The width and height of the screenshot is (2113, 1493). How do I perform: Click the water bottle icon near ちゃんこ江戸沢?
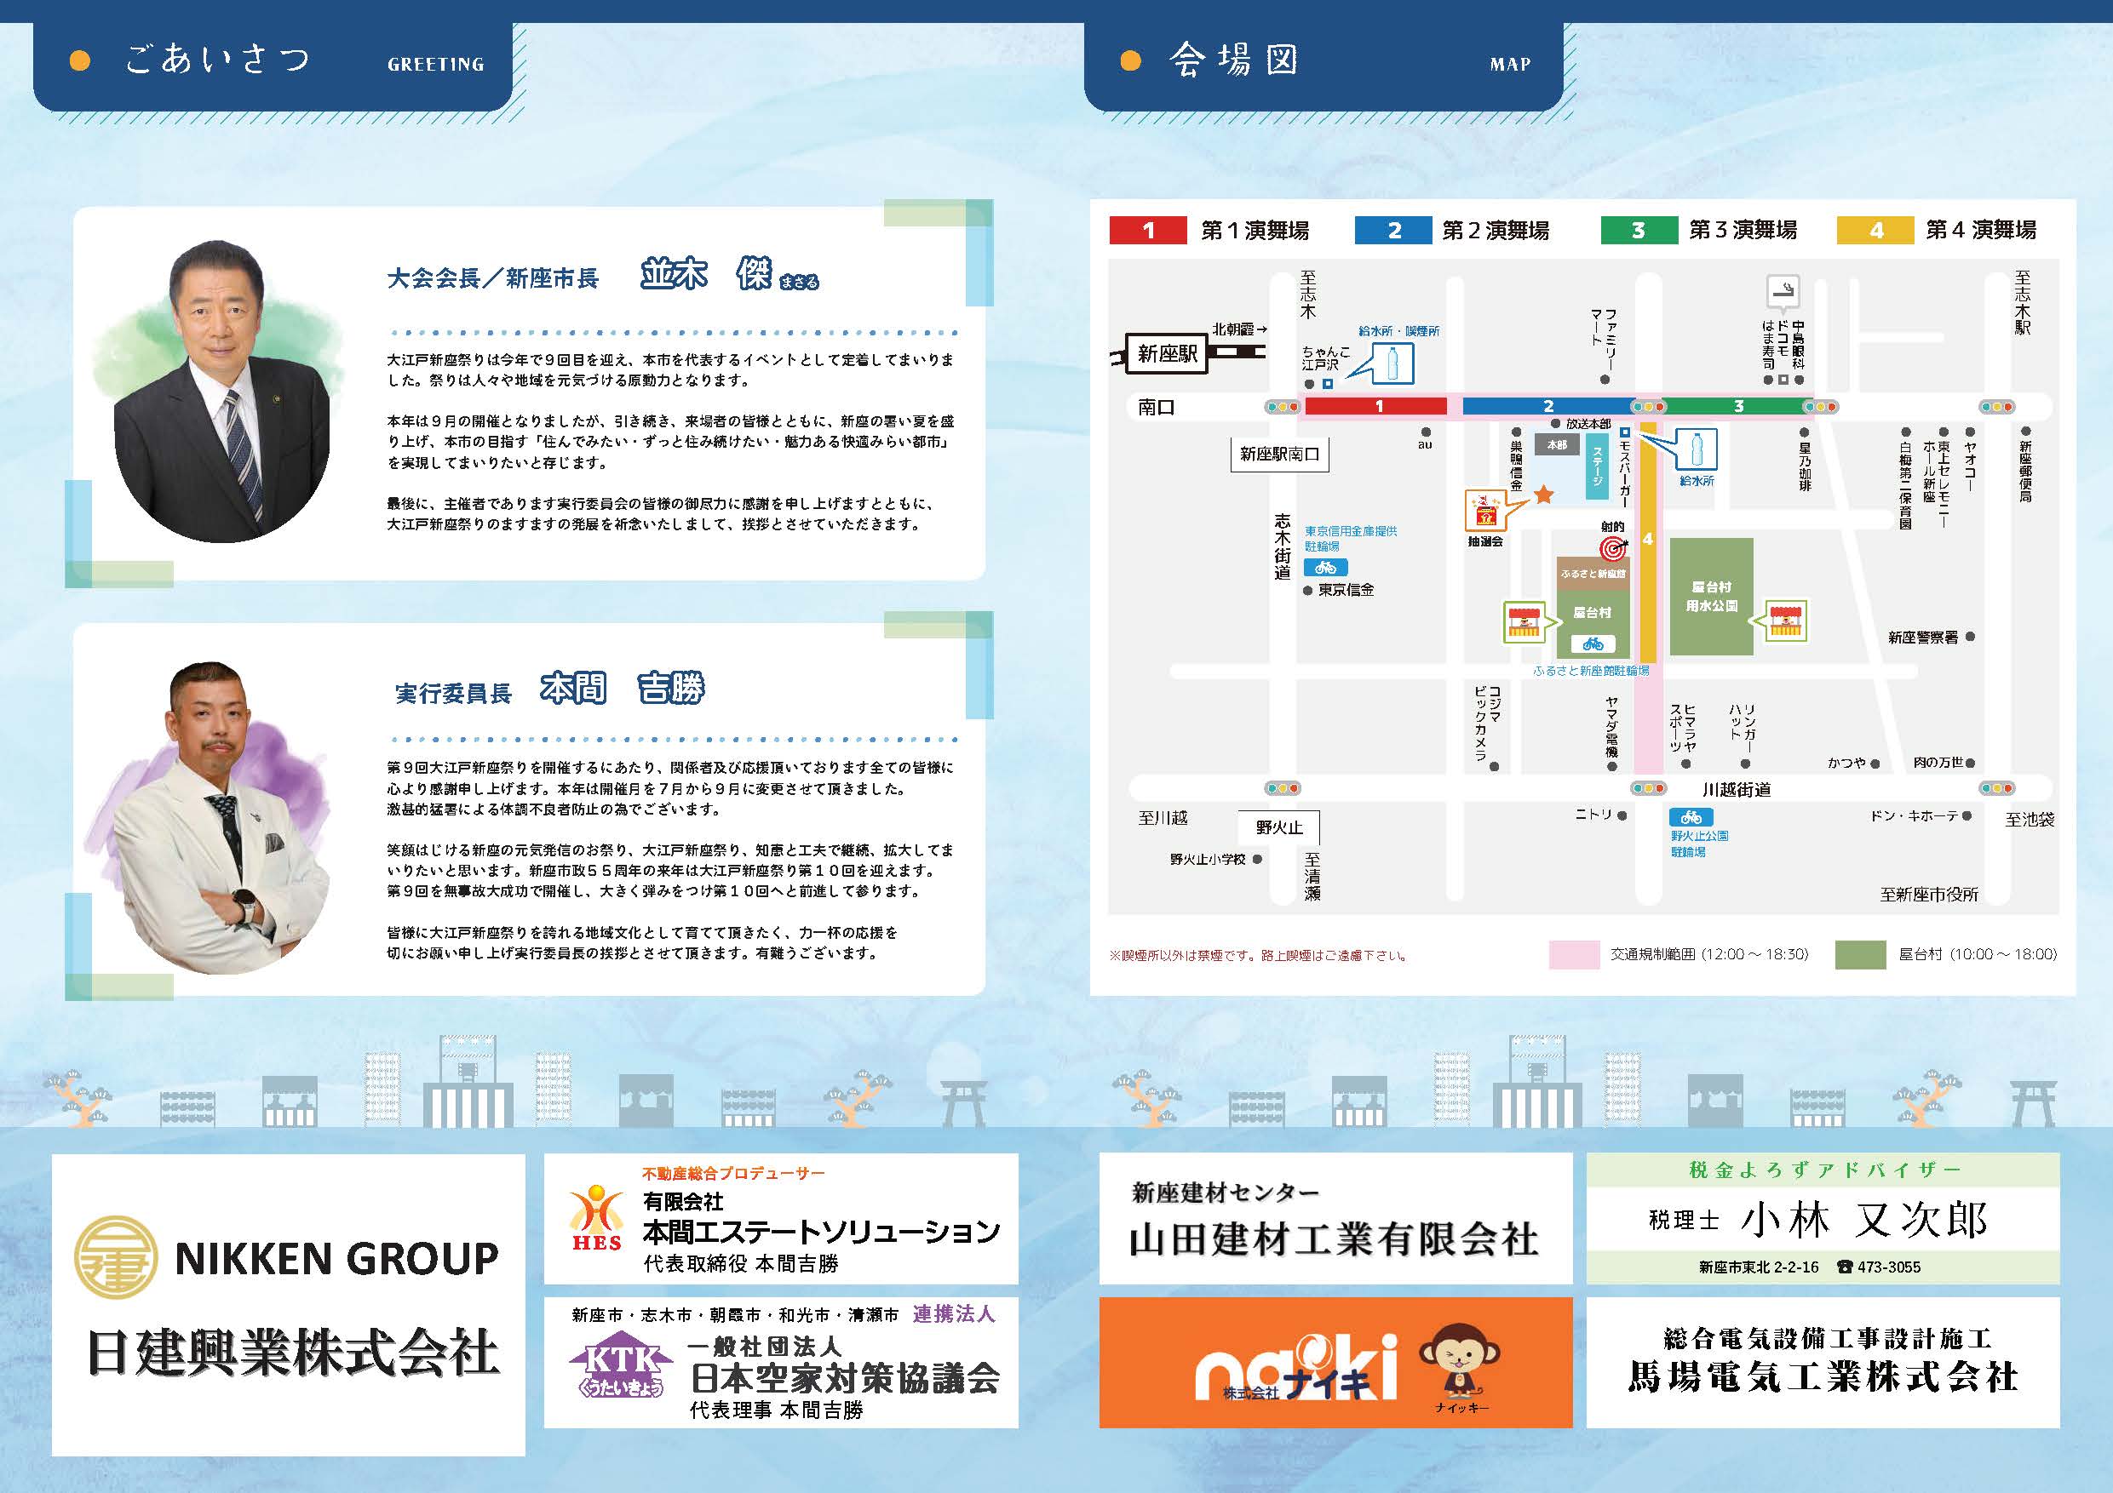pos(1392,363)
